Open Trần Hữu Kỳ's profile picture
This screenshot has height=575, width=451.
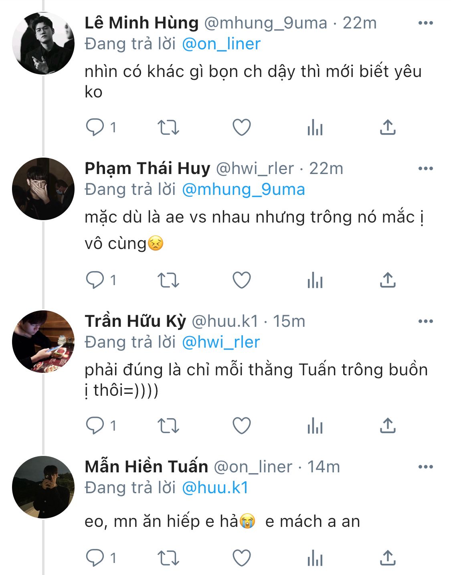click(43, 342)
